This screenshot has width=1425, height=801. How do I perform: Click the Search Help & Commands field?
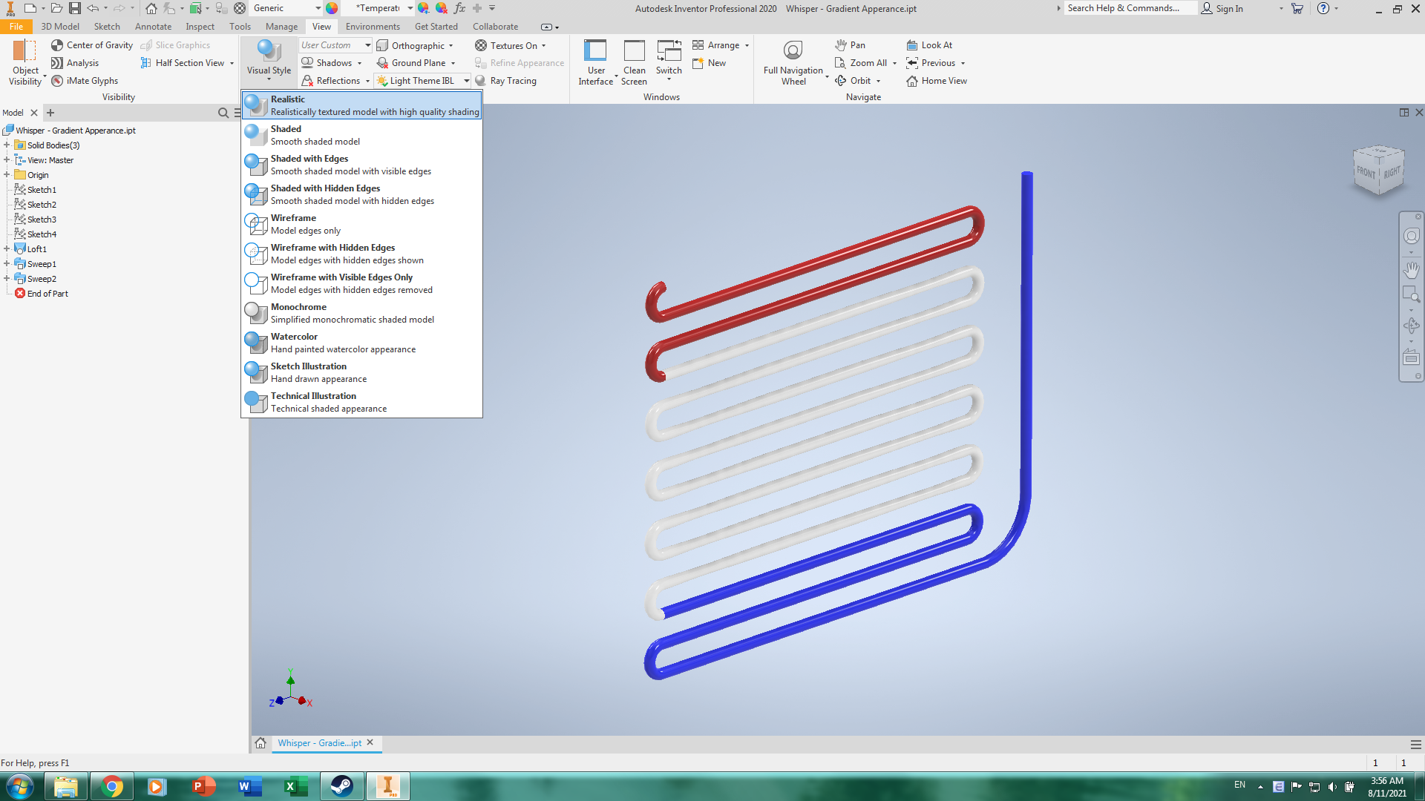1130,8
